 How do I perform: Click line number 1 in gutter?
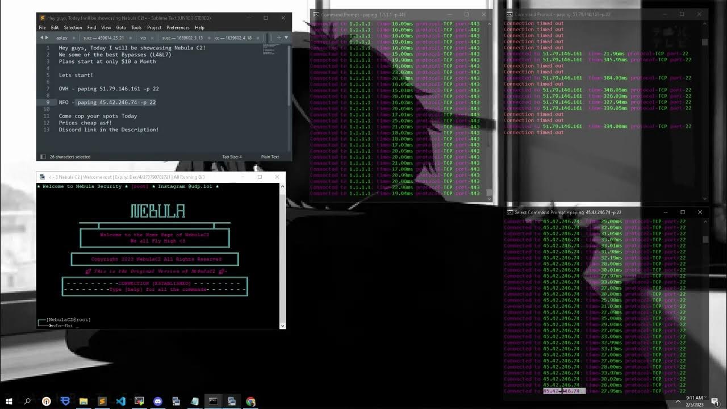click(x=48, y=48)
